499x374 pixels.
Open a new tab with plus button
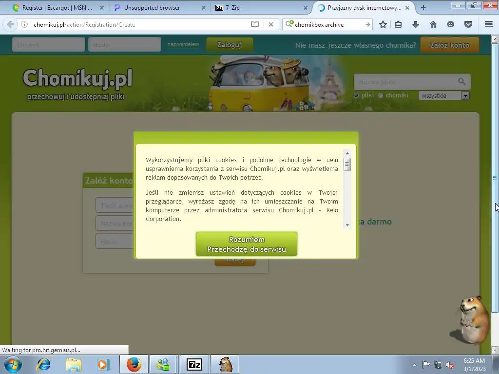pyautogui.click(x=423, y=8)
